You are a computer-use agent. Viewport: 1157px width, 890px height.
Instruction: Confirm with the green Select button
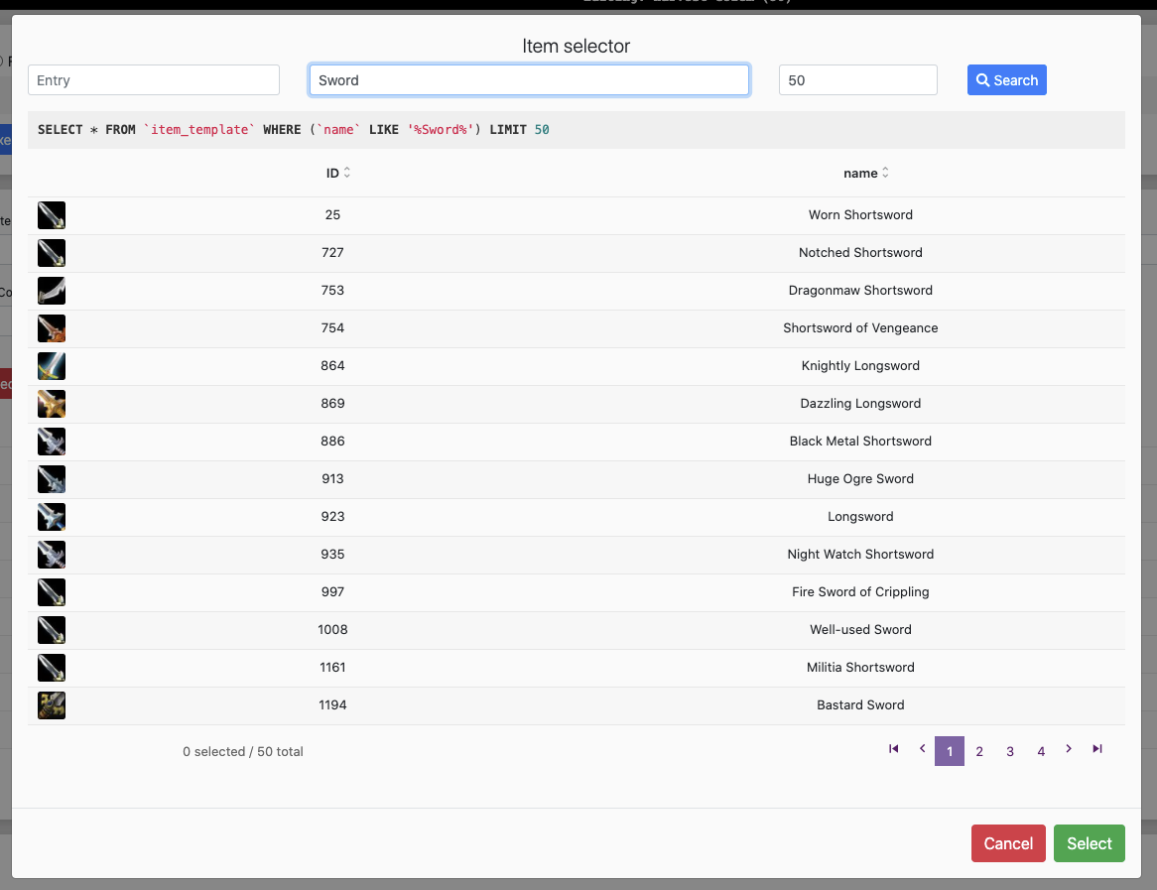[1089, 843]
